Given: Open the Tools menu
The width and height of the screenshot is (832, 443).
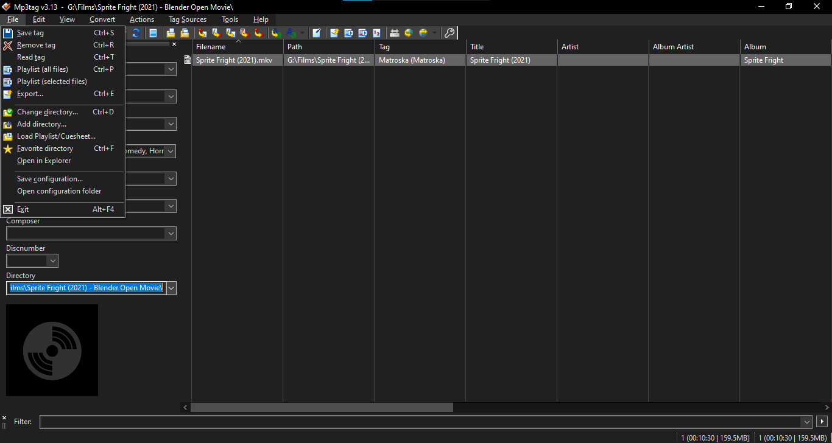Looking at the screenshot, I should click(x=230, y=19).
